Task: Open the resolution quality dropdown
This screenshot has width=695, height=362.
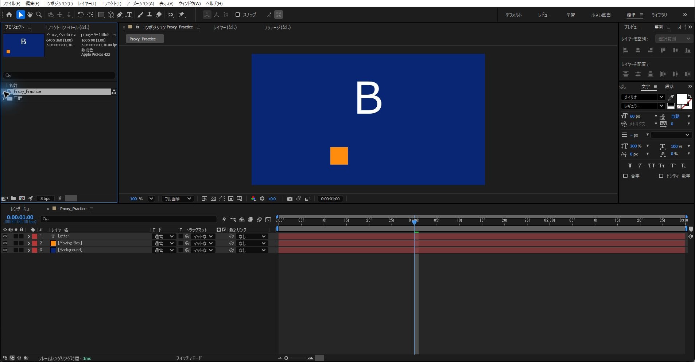Action: click(177, 199)
